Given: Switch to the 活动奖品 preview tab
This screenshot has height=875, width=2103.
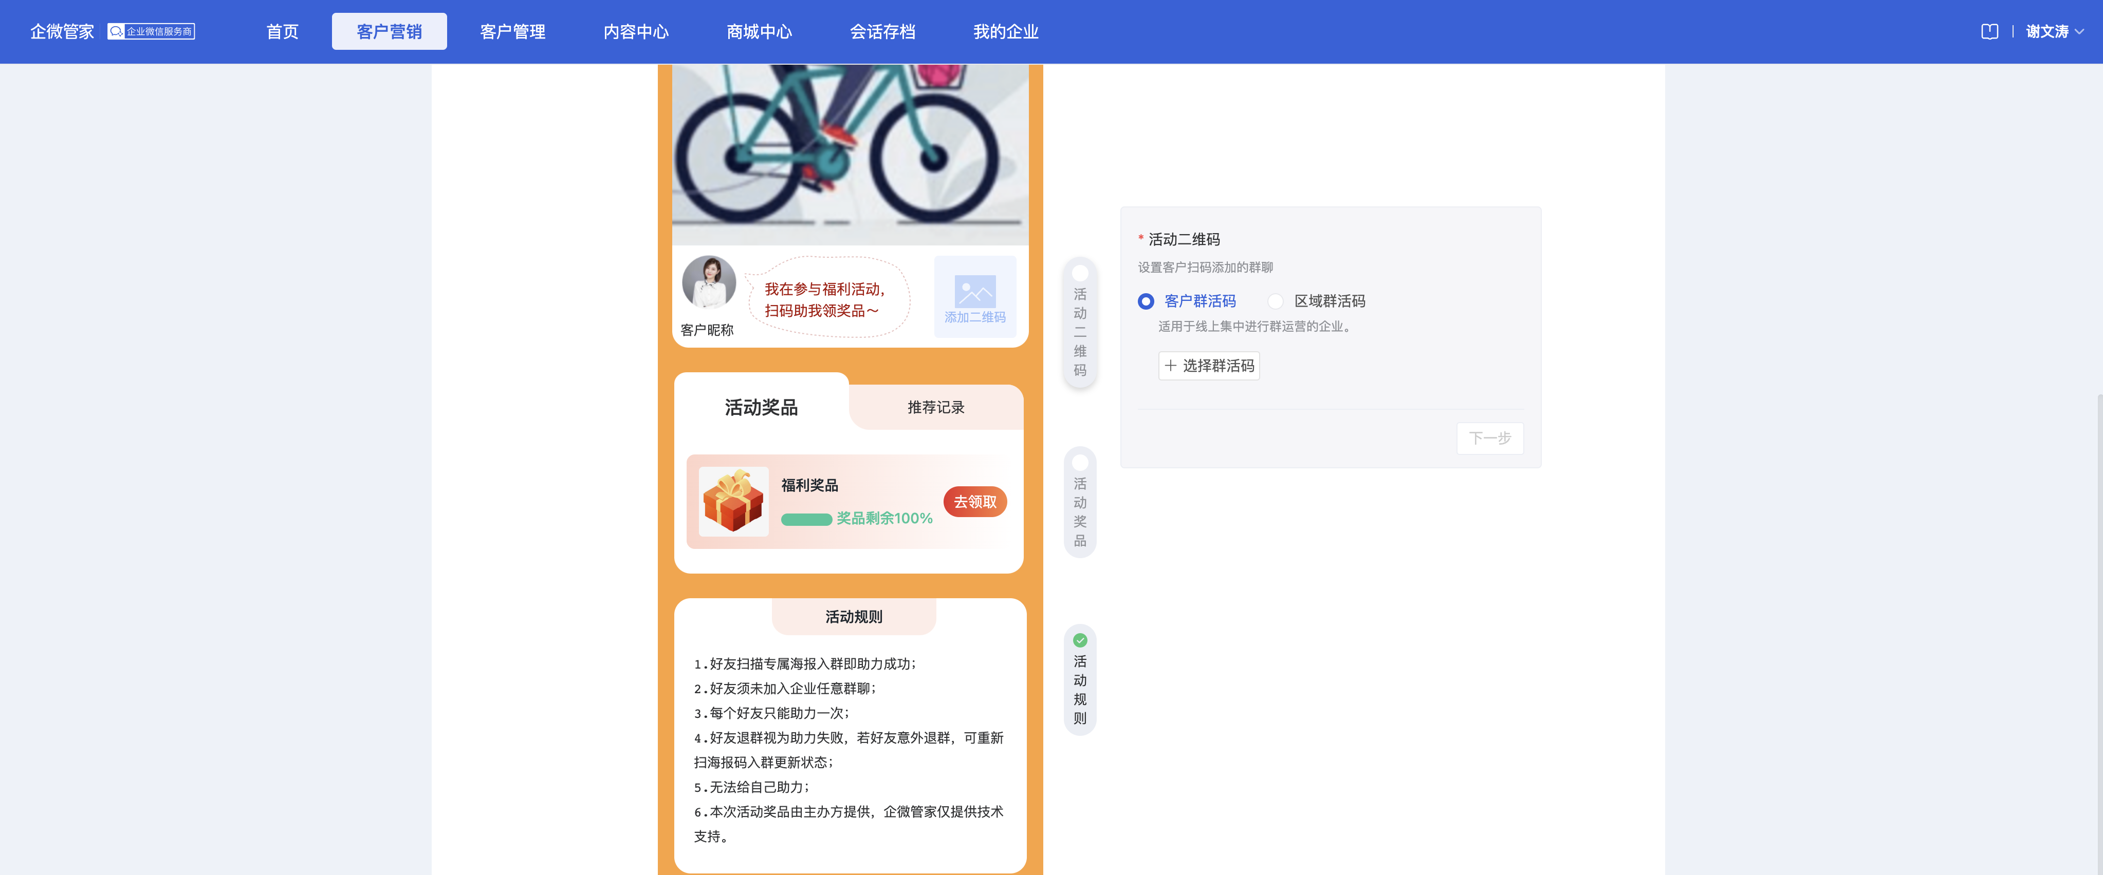Looking at the screenshot, I should point(762,407).
